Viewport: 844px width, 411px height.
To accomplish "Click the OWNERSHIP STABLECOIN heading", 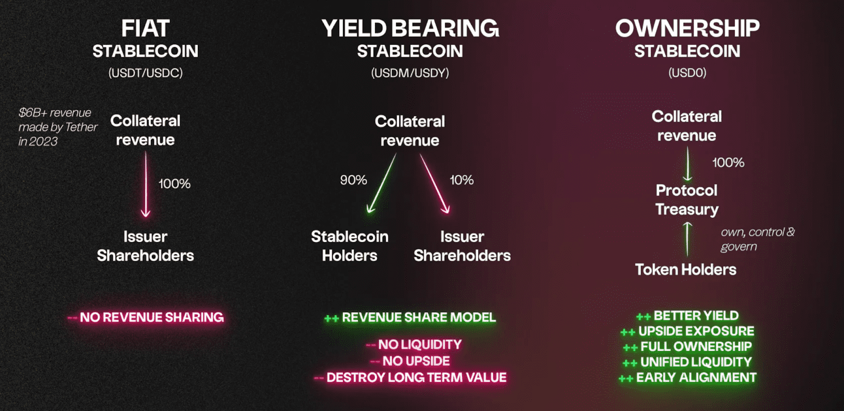I will 687,39.
